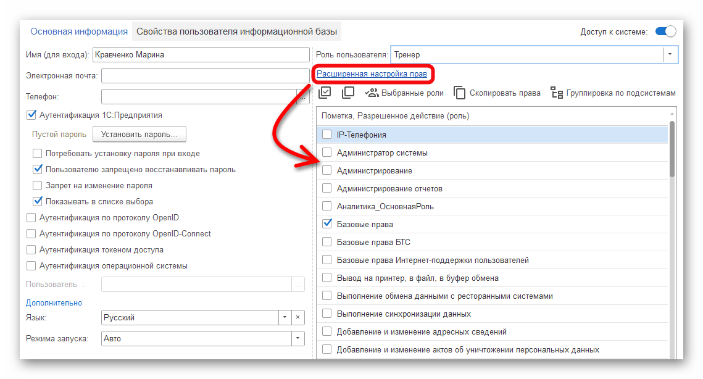The image size is (703, 379).
Task: Switch to Основная информация tab
Action: point(79,31)
